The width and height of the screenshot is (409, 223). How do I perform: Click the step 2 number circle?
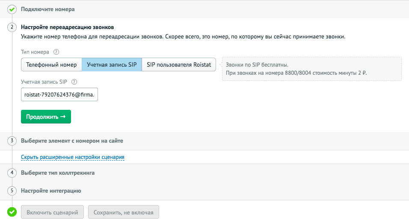[x=12, y=27]
